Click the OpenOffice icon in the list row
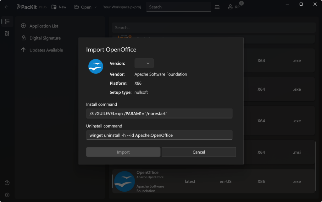322x202 pixels. pyautogui.click(x=124, y=182)
